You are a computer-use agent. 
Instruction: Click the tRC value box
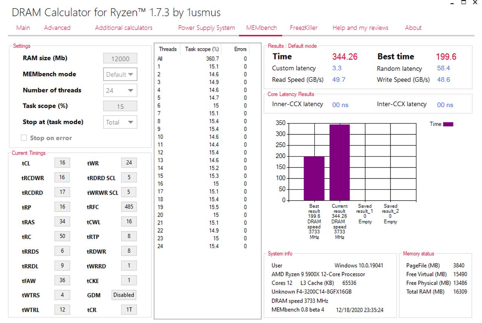(62, 236)
